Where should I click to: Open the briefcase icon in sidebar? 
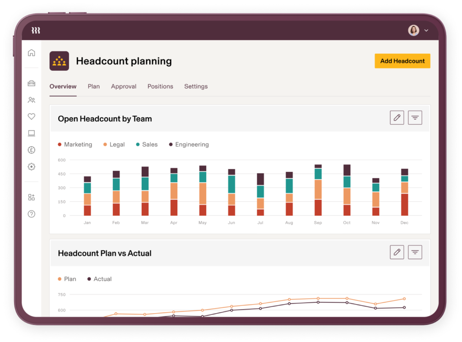pyautogui.click(x=31, y=83)
